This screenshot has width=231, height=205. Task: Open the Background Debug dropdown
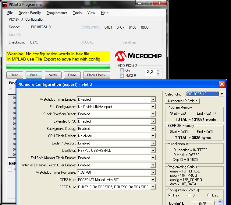coord(153,129)
